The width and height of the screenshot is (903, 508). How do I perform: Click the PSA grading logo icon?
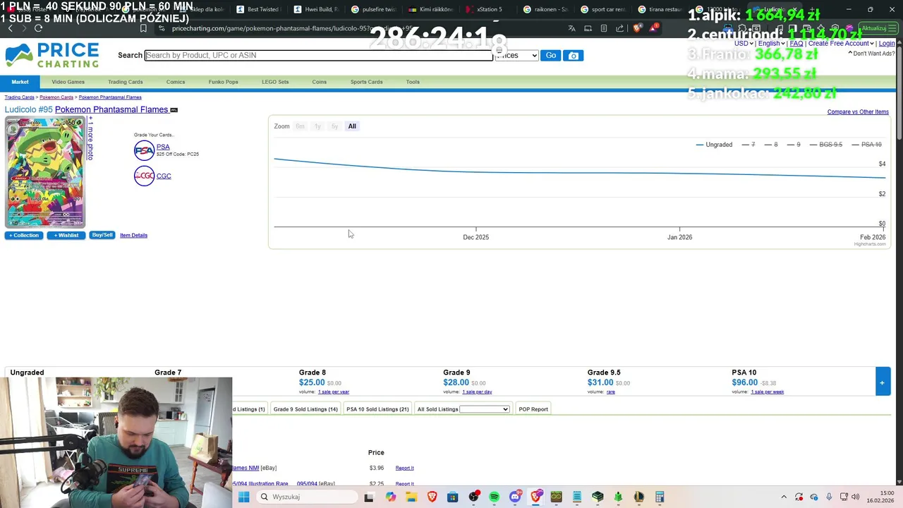(144, 150)
